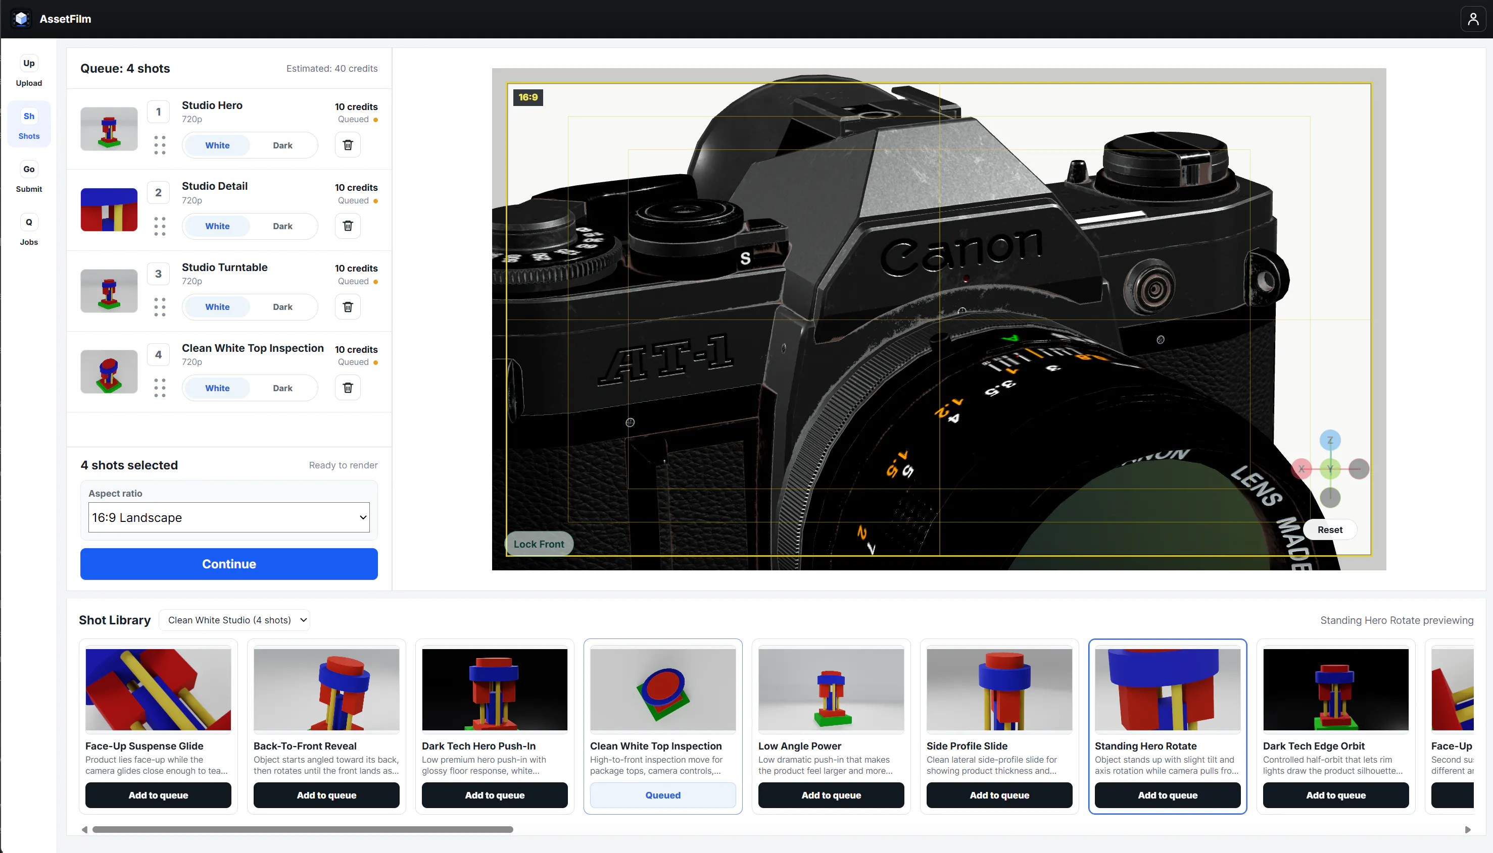Screen dimensions: 1493x853
Task: Click the scroll-right arrow in Shot Library
Action: tap(1467, 829)
